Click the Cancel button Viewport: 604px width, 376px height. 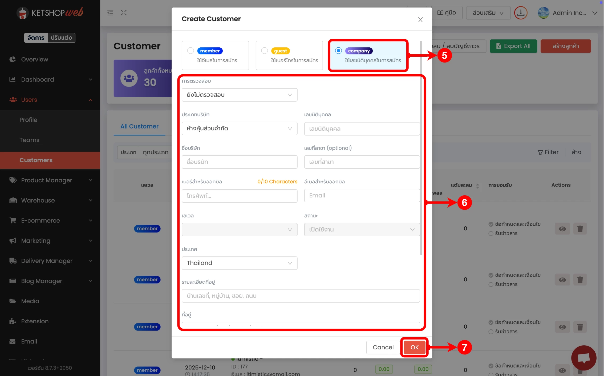(383, 347)
